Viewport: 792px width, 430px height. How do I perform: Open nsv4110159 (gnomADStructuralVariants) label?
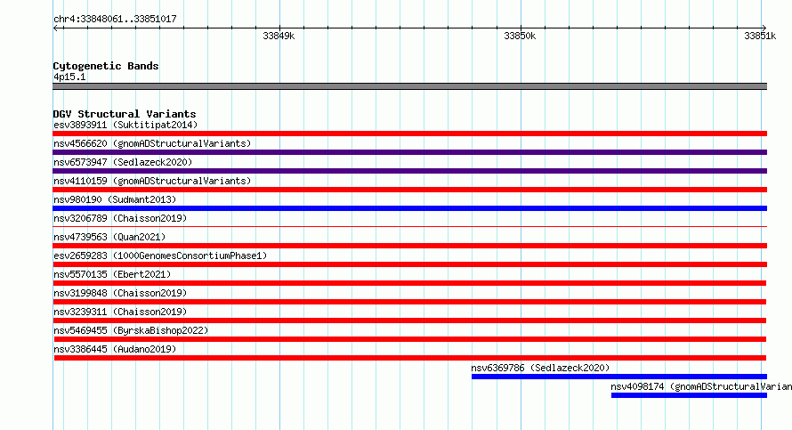[x=152, y=181]
